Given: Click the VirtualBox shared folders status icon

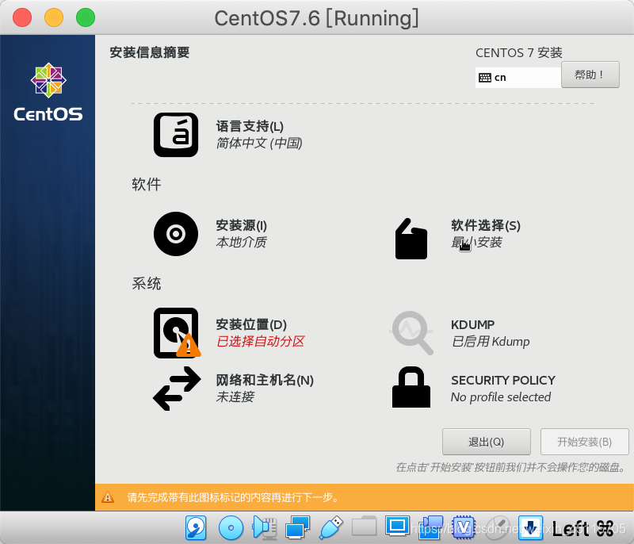Looking at the screenshot, I should [x=364, y=527].
